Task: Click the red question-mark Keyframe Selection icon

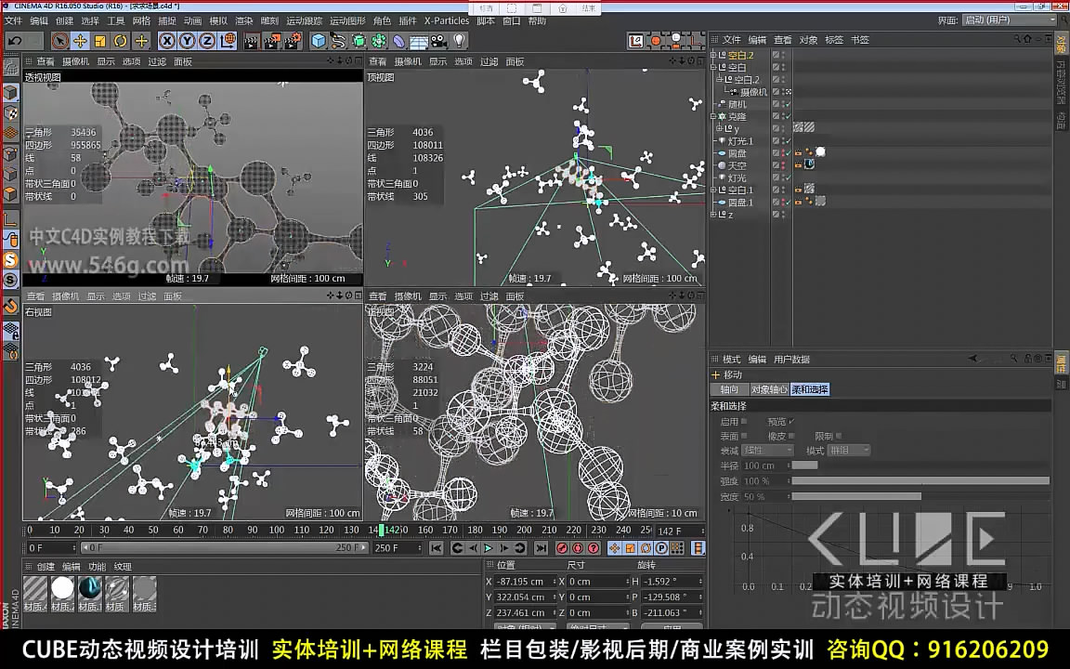Action: click(x=594, y=548)
